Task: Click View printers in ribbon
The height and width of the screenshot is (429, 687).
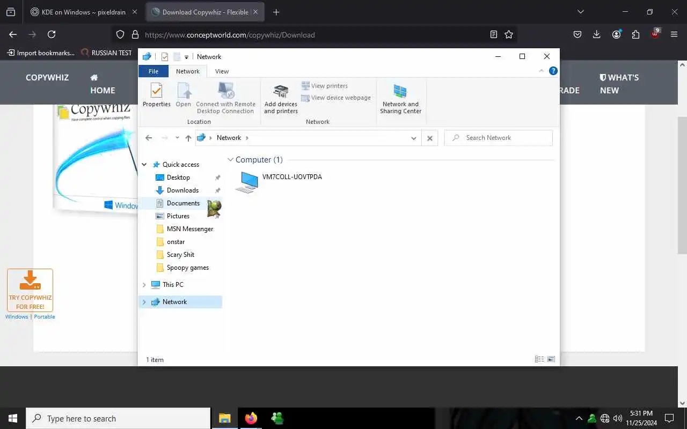Action: click(324, 86)
